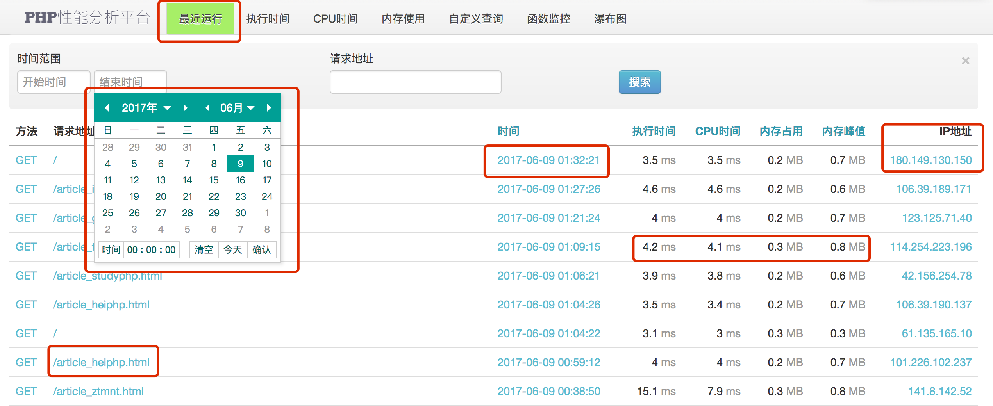Click IP address 180.149.130.150

point(930,160)
